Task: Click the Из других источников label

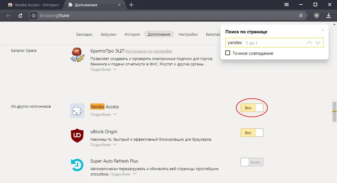Action: pos(31,106)
